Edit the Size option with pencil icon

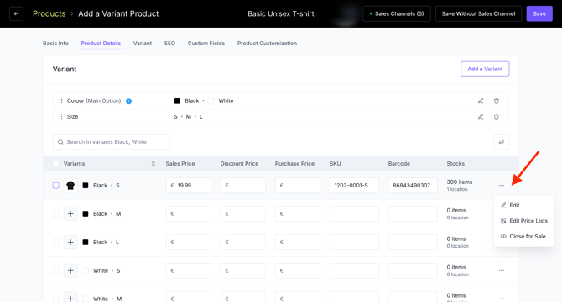click(x=481, y=116)
